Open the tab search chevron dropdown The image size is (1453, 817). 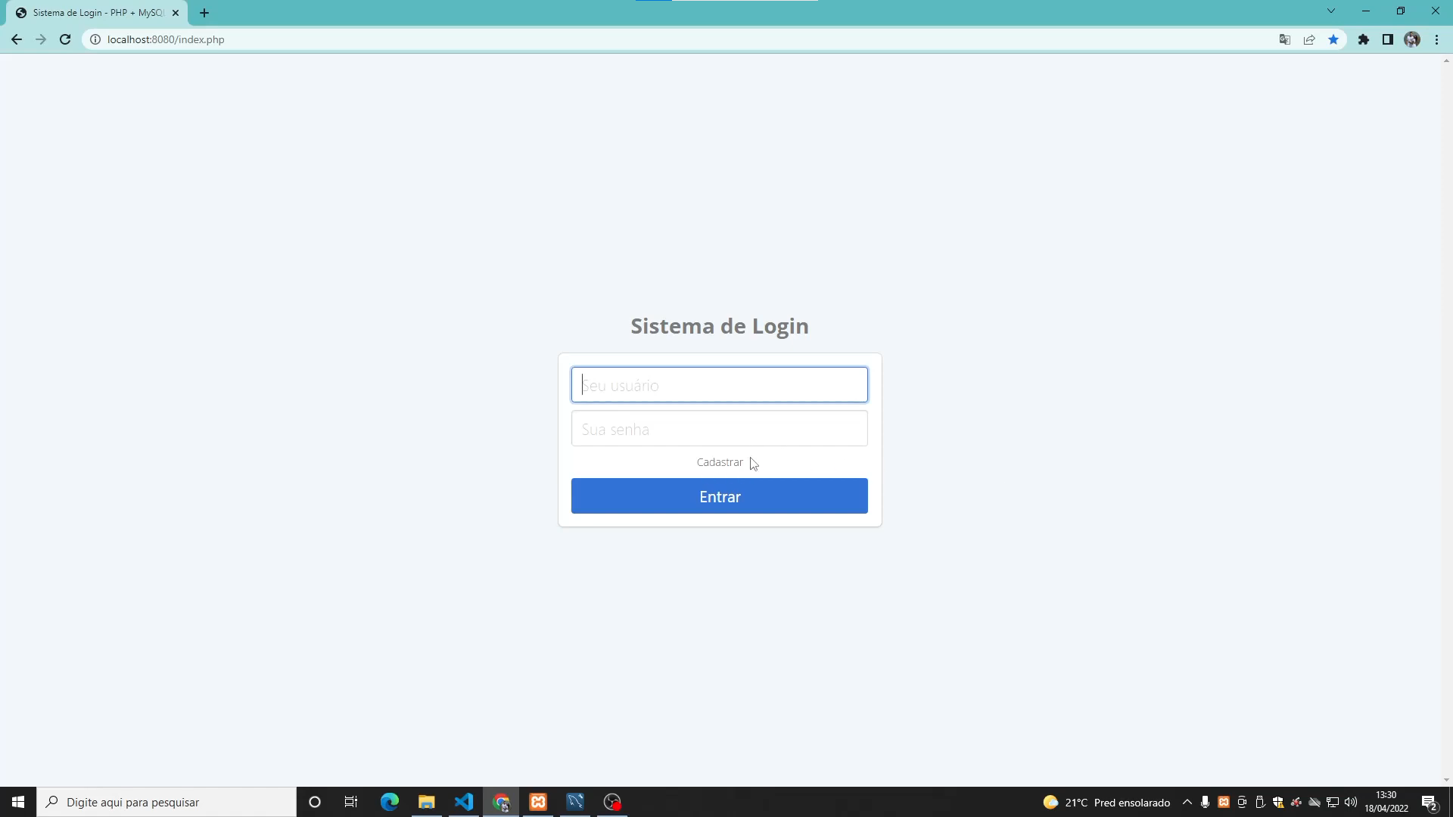1331,11
